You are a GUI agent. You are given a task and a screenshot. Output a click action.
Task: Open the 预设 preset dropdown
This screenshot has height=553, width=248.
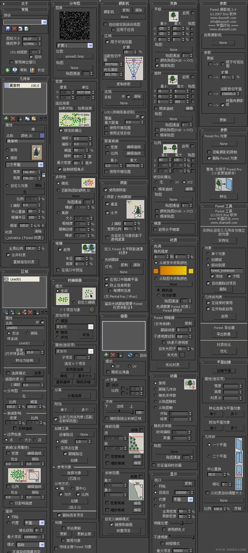coord(44,22)
